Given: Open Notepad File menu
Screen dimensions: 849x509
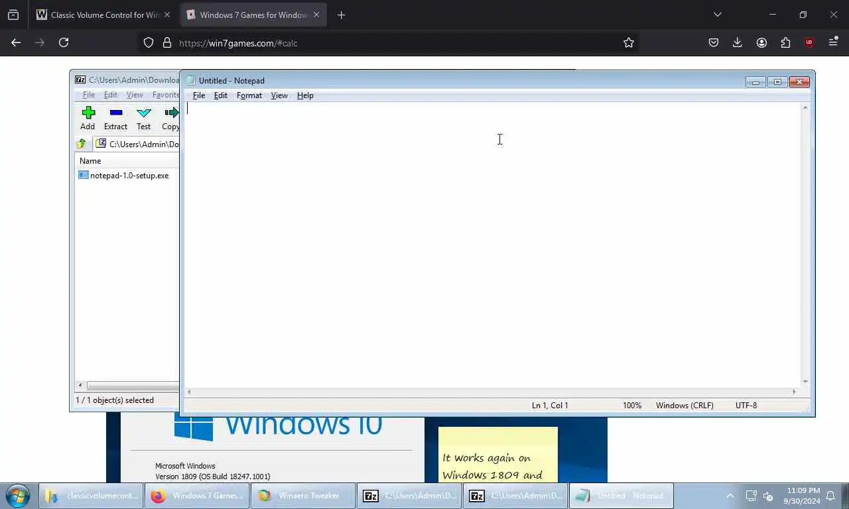Looking at the screenshot, I should tap(199, 95).
